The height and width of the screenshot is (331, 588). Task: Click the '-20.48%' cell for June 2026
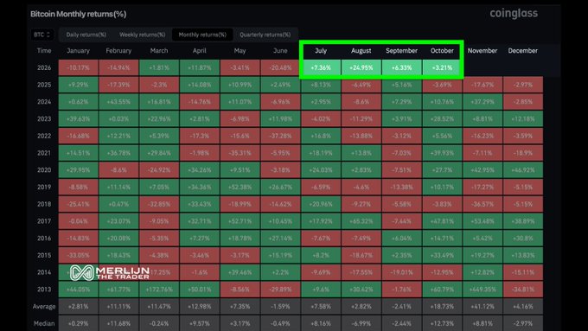(x=280, y=68)
